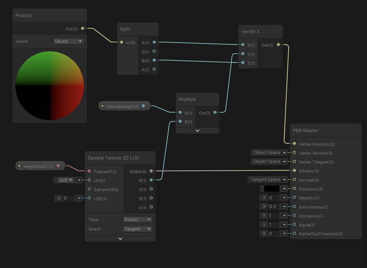Click the Out(1) output port on Multiply node
Image resolution: width=367 pixels, height=268 pixels.
click(215, 113)
